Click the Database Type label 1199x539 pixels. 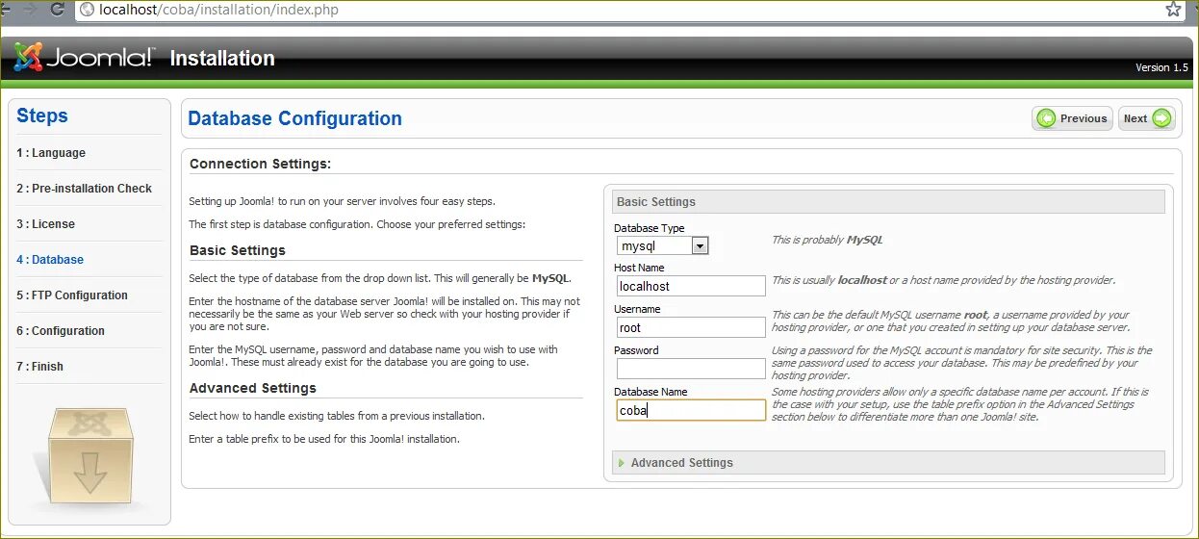pos(650,228)
